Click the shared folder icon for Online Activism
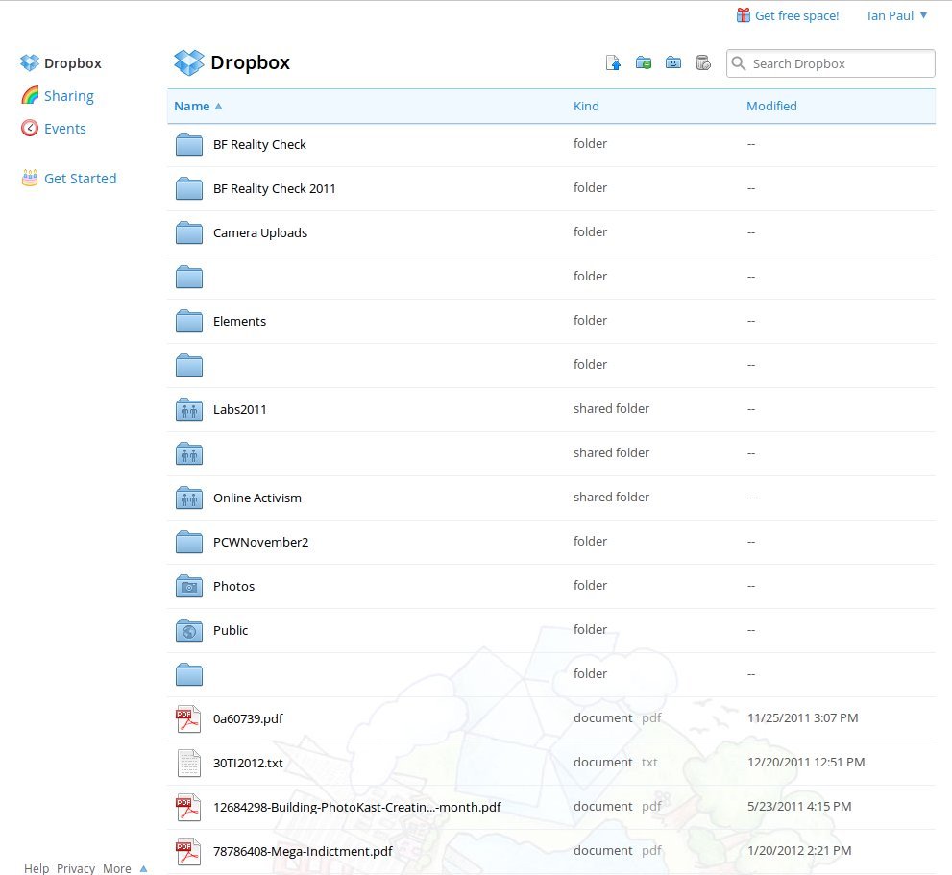 pyautogui.click(x=189, y=498)
